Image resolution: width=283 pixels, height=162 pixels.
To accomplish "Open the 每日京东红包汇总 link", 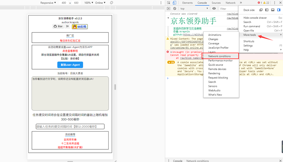I will [70, 41].
